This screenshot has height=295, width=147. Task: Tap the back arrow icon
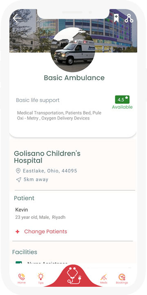tap(17, 18)
